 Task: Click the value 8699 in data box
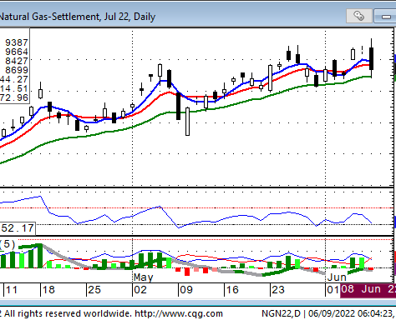point(17,70)
